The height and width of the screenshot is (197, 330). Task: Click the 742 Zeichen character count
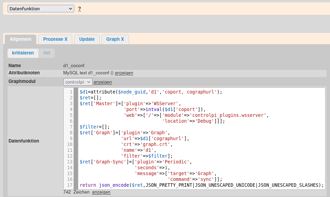coord(76,192)
